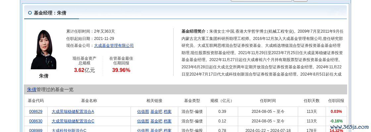Click scale value 0.39 in first row
The height and width of the screenshot is (132, 371).
222,112
